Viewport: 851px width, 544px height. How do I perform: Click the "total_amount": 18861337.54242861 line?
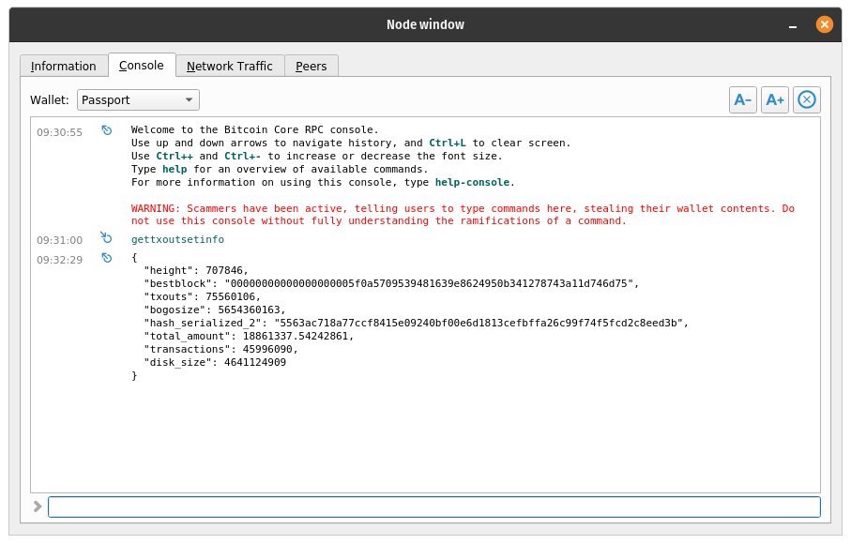point(249,336)
